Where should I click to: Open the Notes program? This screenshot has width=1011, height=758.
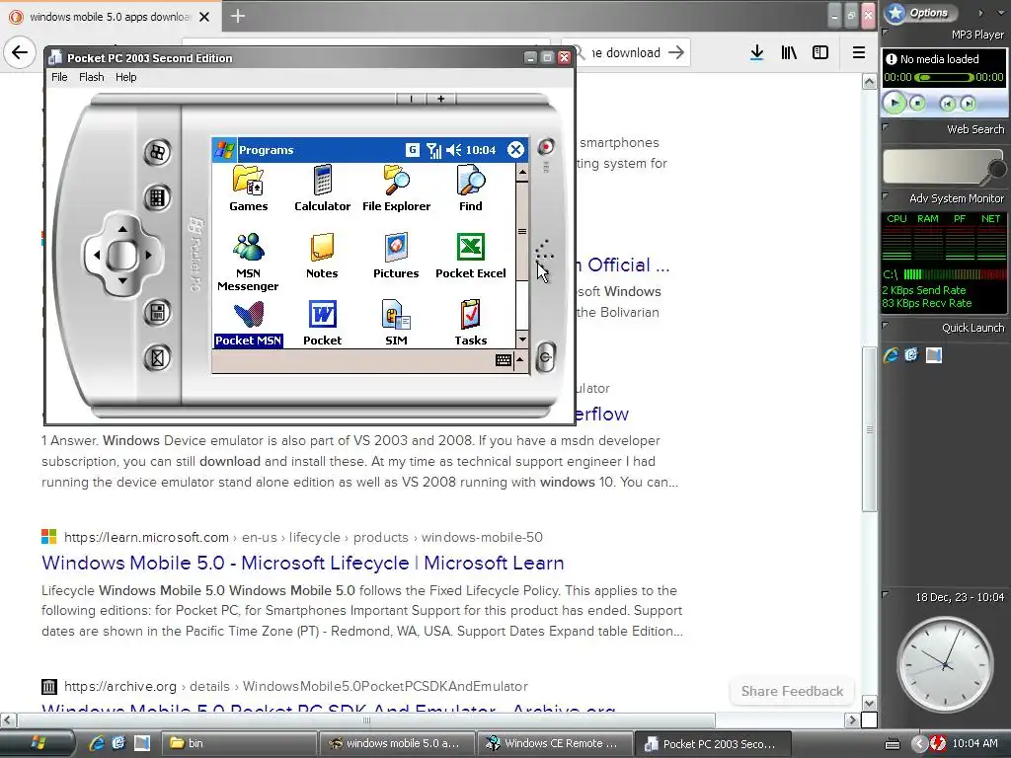point(322,256)
